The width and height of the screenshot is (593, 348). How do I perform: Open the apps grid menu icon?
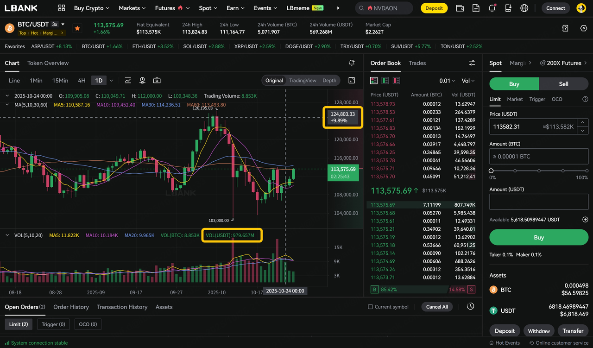tap(62, 8)
